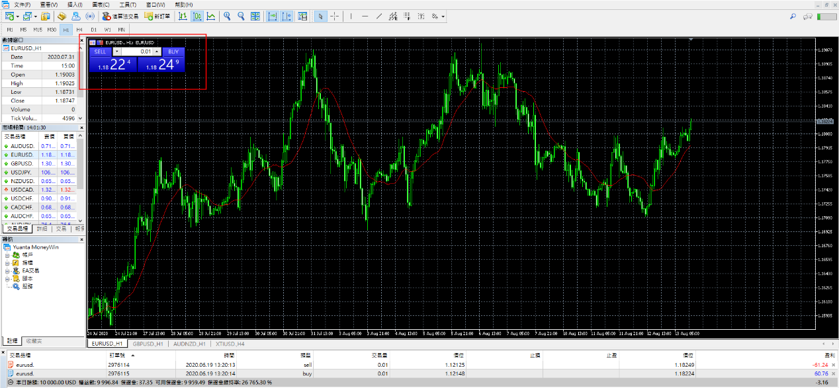Click the chart template toolbar icon

pyautogui.click(x=302, y=16)
